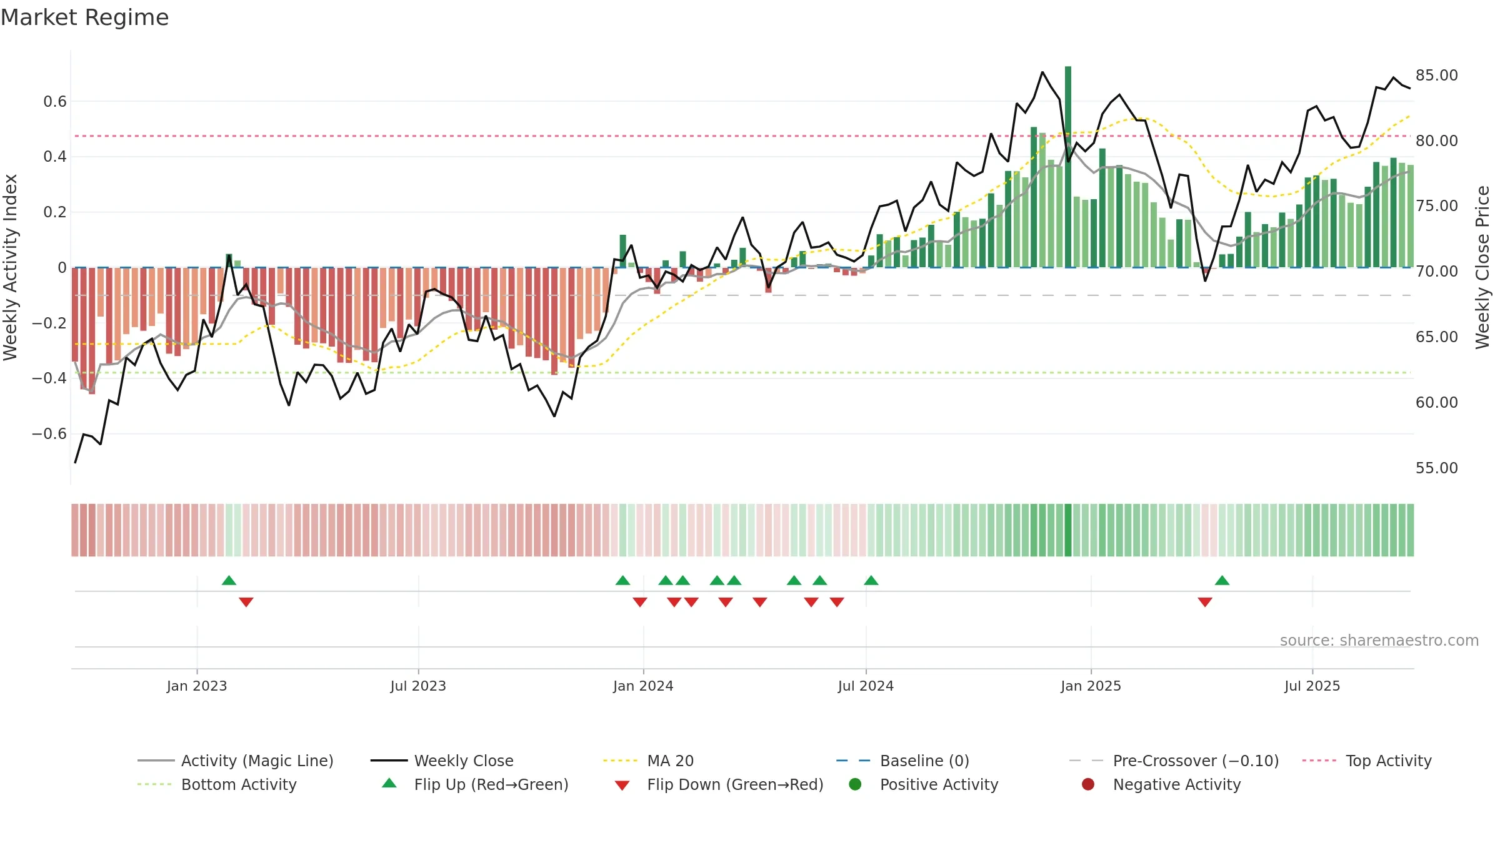Click the Jan 2023 x-axis label
Viewport: 1500px width, 843px height.
197,686
